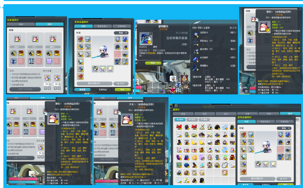Toggle 在村庄中宠物增益自动技能关闭 checkbox in 装备道具栏 window
303x188 pixels.
[x=10, y=74]
